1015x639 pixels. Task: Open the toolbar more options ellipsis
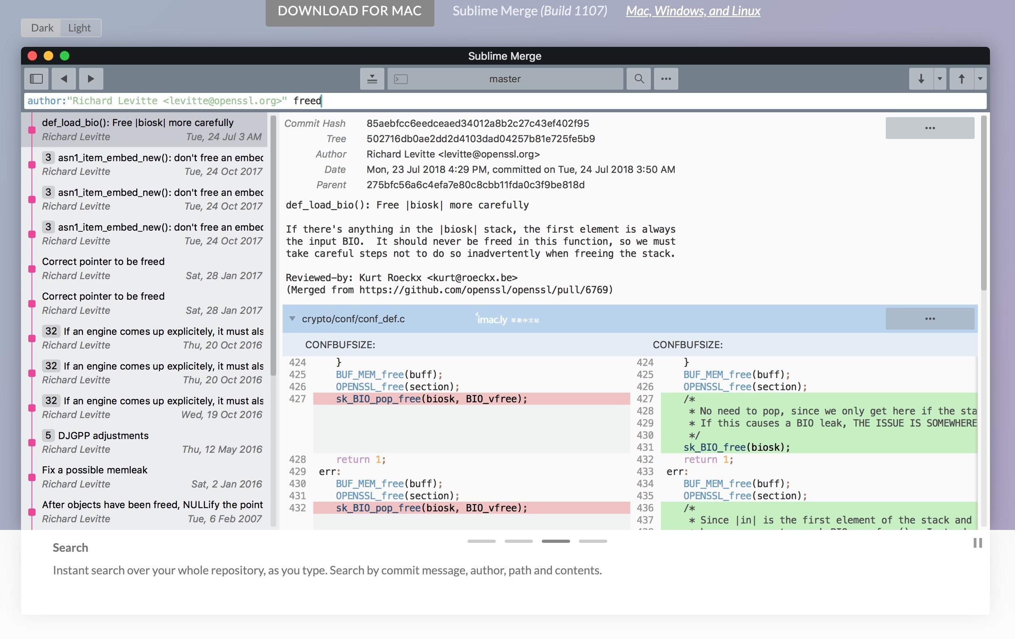[666, 78]
